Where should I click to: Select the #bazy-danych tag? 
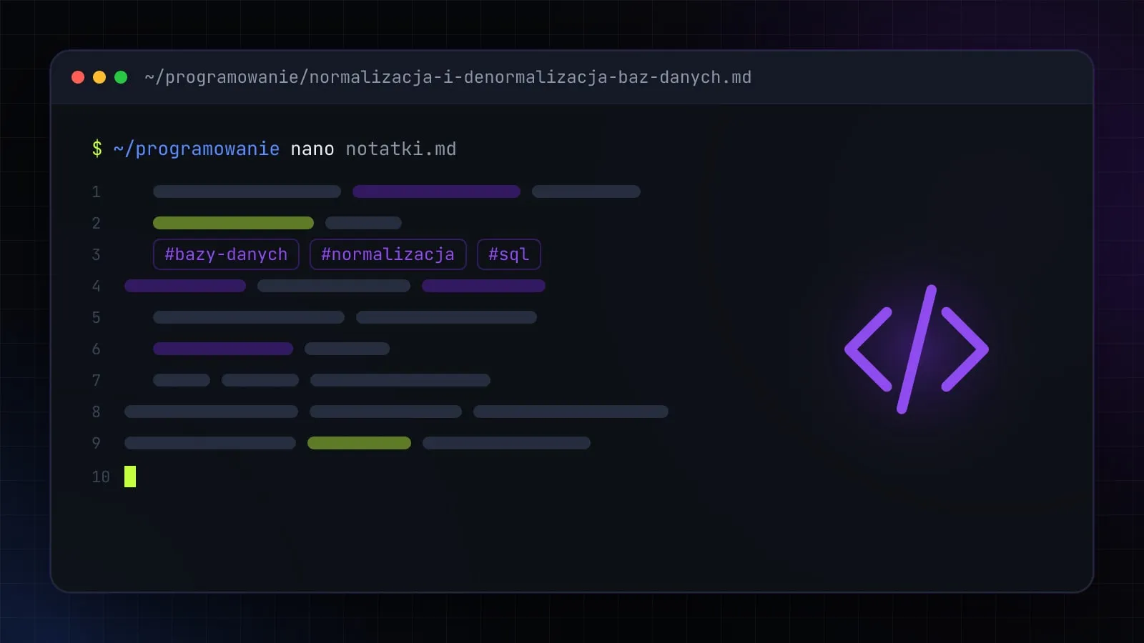(x=226, y=254)
